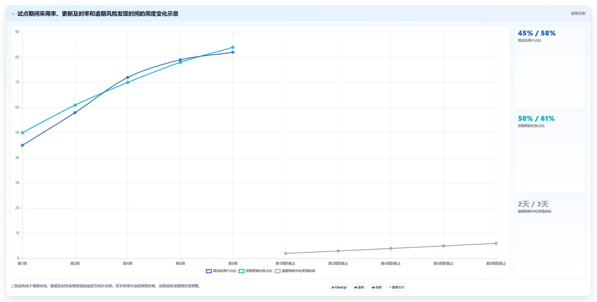597x302 pixels.
Task: Toggle the 逾期风险中位发现时间 legend series
Action: [295, 271]
